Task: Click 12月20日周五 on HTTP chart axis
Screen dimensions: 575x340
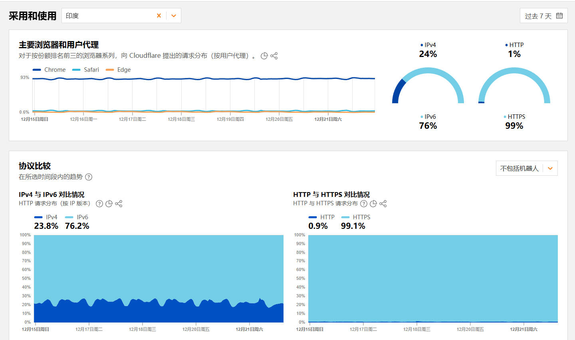Action: pyautogui.click(x=470, y=329)
